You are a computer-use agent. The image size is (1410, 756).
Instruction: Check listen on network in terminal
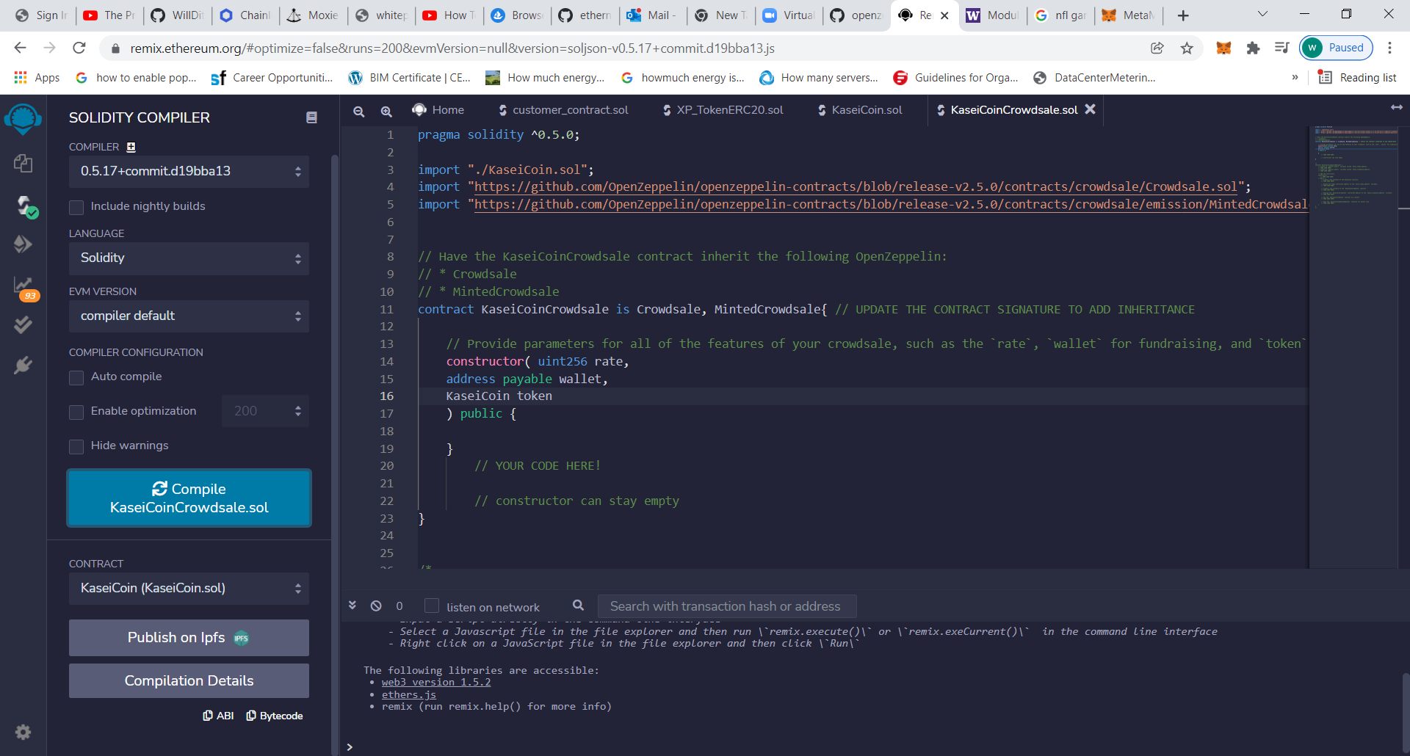433,606
